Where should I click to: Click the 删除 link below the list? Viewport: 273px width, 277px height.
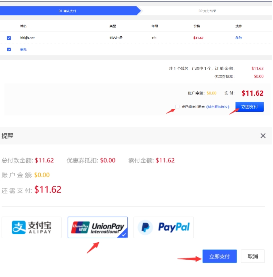click(23, 50)
